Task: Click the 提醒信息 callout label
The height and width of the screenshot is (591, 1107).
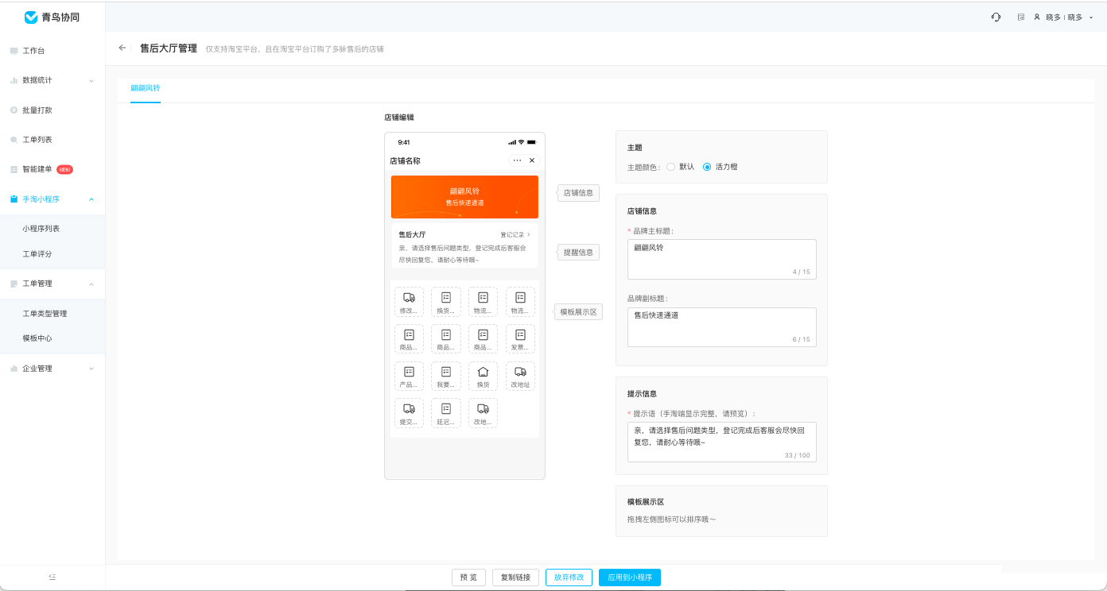Action: click(x=578, y=253)
